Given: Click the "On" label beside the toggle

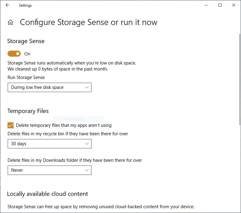Looking at the screenshot, I should click(x=27, y=54).
